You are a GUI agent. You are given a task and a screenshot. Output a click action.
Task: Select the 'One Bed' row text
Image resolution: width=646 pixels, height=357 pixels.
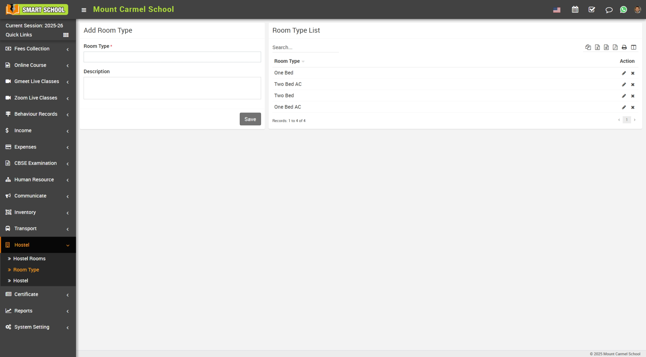[283, 73]
